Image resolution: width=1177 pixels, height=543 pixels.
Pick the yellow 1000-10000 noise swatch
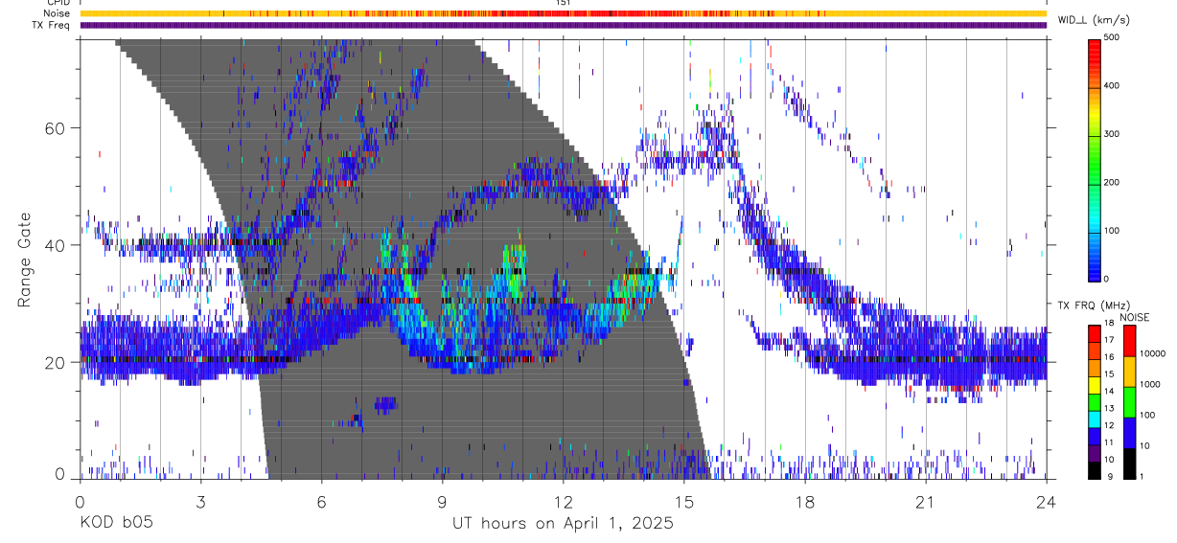click(1130, 372)
